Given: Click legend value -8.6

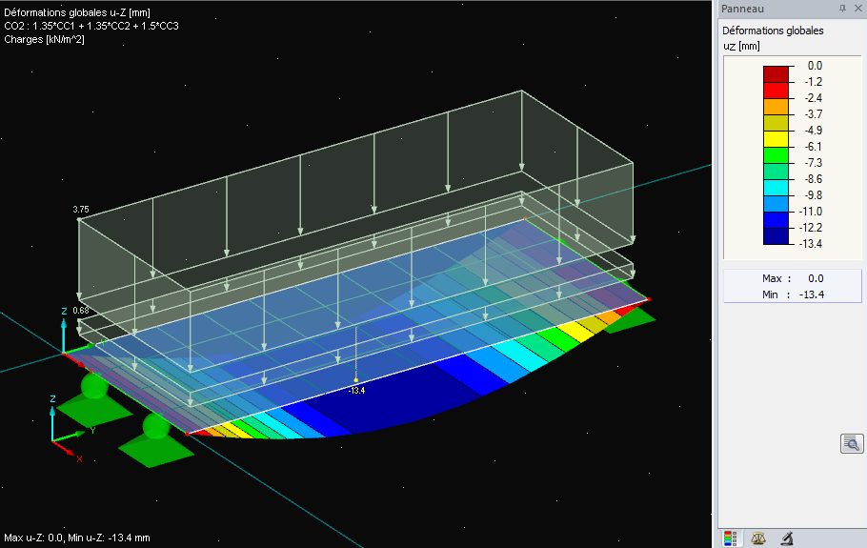Looking at the screenshot, I should 814,179.
